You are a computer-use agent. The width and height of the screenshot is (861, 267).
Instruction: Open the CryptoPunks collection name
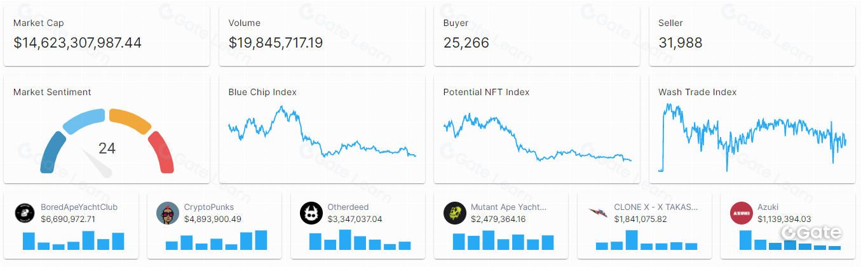tap(209, 207)
